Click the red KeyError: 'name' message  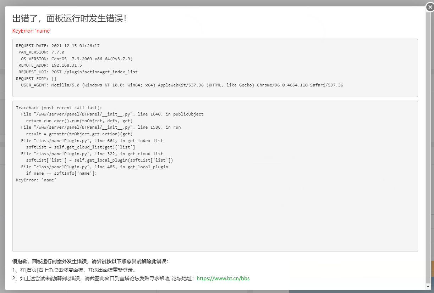tap(32, 31)
